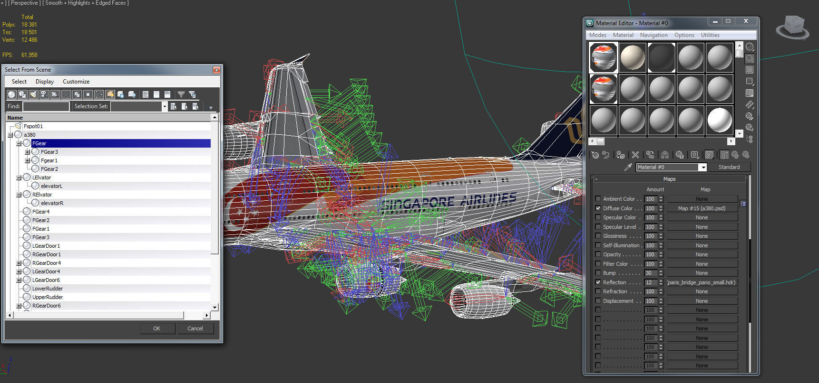Expand the RGearDoor4 tree node
The image size is (819, 383).
pyautogui.click(x=19, y=263)
